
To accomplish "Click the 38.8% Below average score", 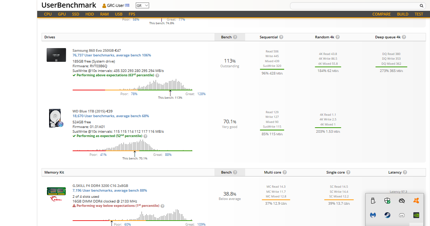I will point(230,196).
